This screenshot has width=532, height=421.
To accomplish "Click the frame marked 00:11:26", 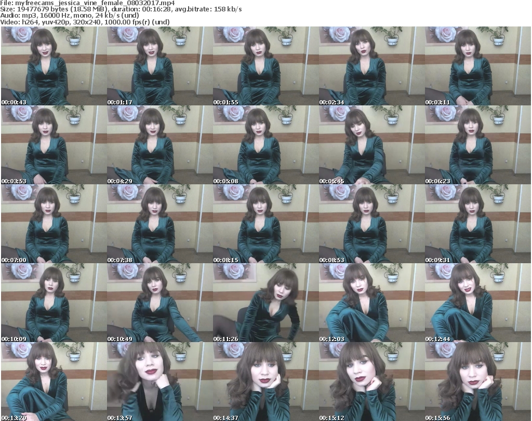I will (x=265, y=303).
